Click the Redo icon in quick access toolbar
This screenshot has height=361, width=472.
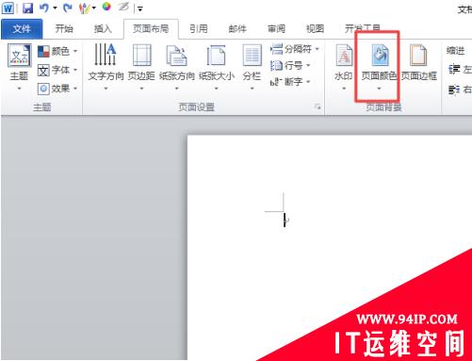pyautogui.click(x=68, y=8)
